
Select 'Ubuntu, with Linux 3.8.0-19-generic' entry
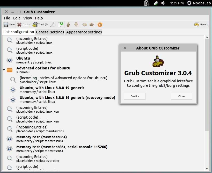[52, 90]
